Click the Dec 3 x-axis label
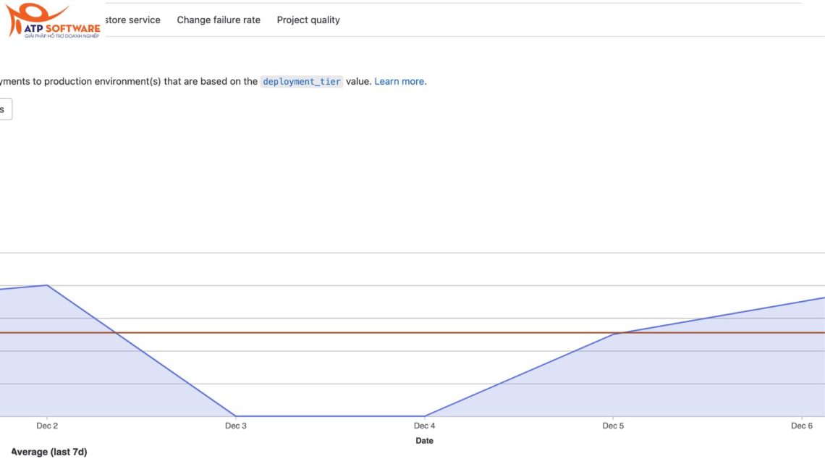 coord(236,426)
